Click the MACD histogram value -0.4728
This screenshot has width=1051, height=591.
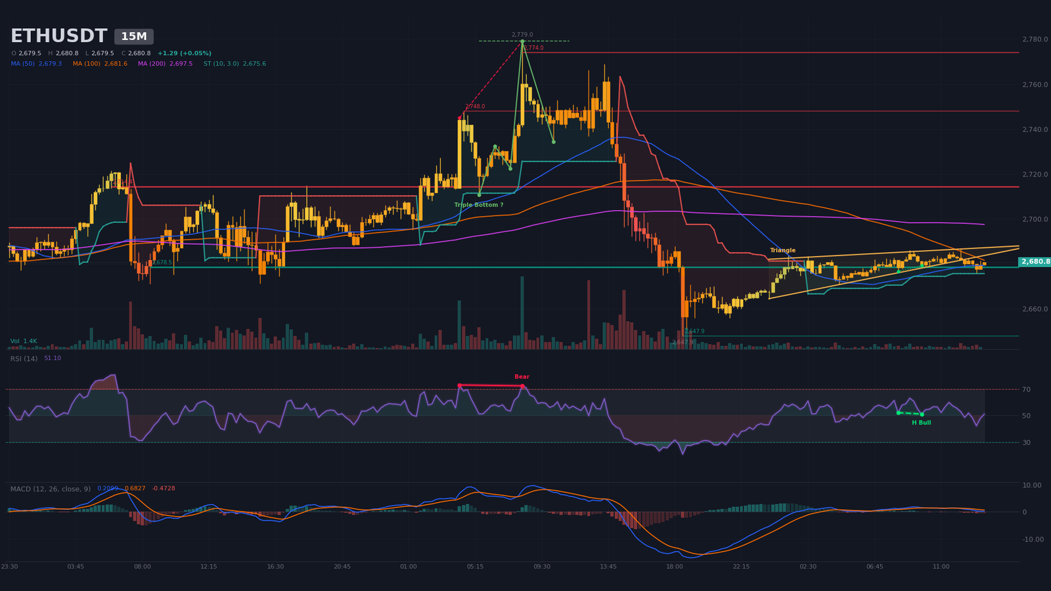(164, 489)
